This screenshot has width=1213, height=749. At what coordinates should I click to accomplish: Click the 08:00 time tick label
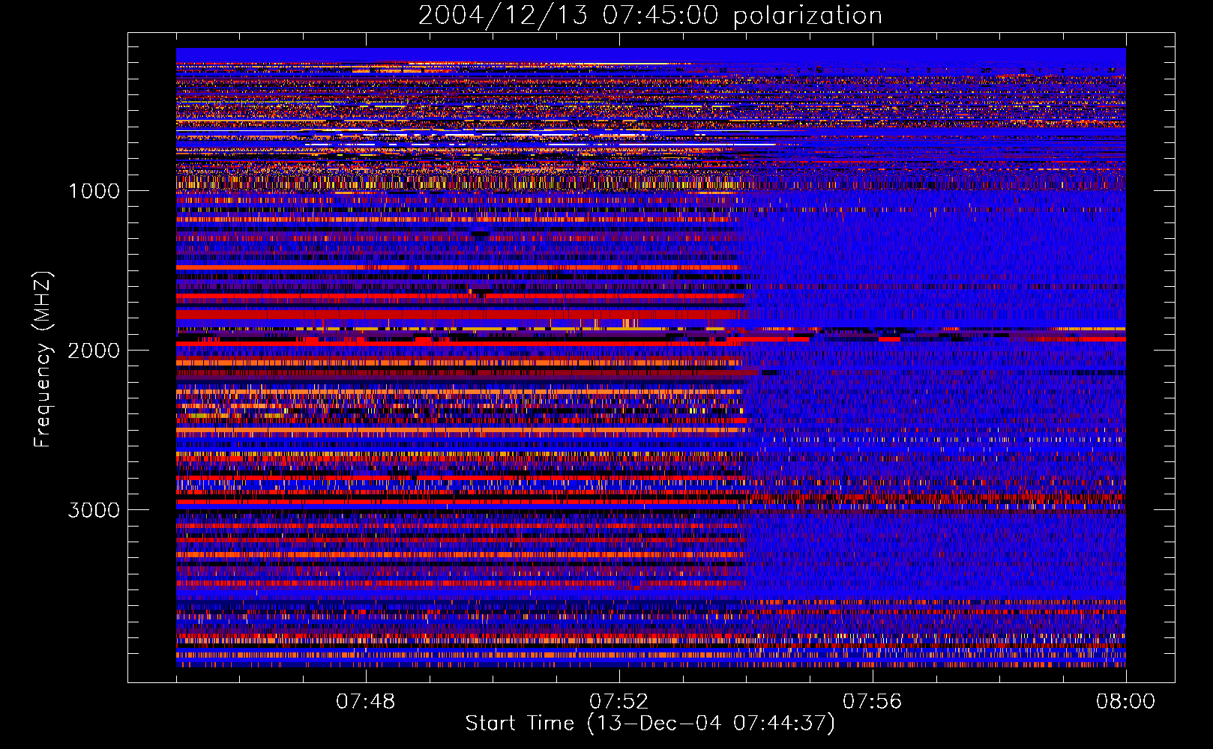click(1126, 702)
